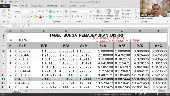Toggle Top Align in Alignment group
The image size is (170, 96).
(47, 11)
